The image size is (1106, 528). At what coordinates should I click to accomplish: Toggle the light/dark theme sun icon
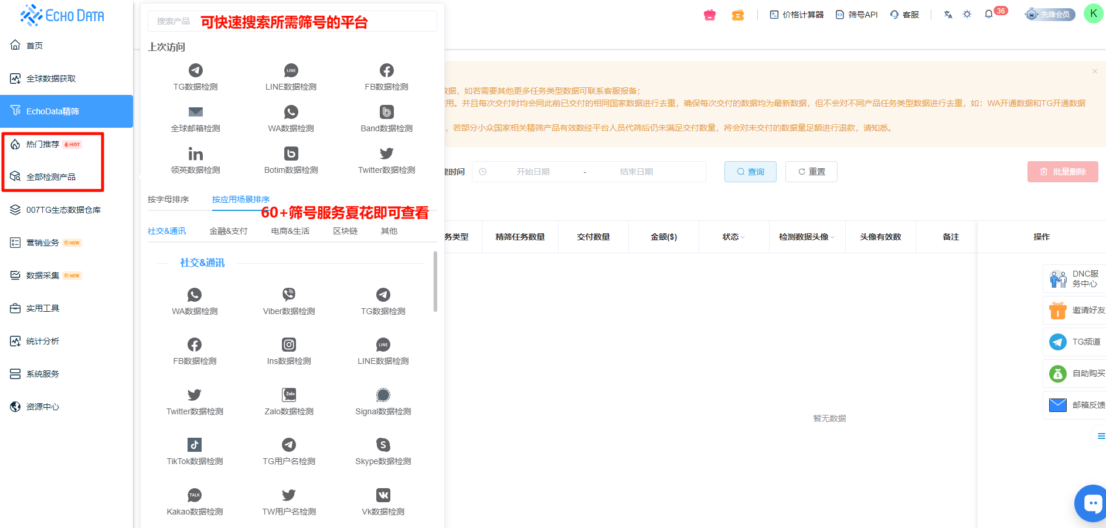pyautogui.click(x=967, y=15)
